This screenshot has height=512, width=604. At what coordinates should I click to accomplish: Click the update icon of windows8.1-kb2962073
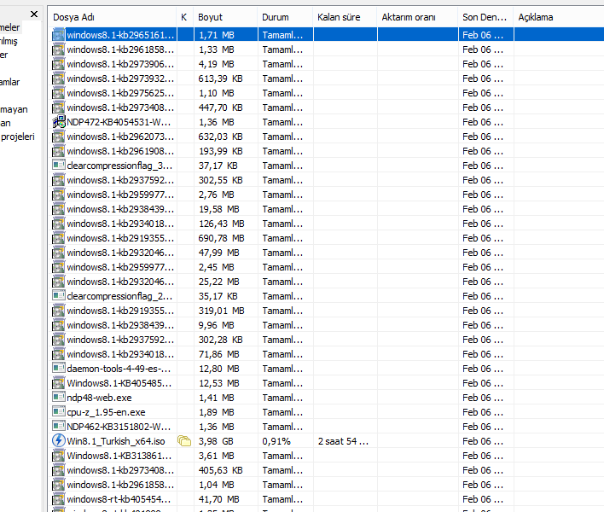click(59, 137)
